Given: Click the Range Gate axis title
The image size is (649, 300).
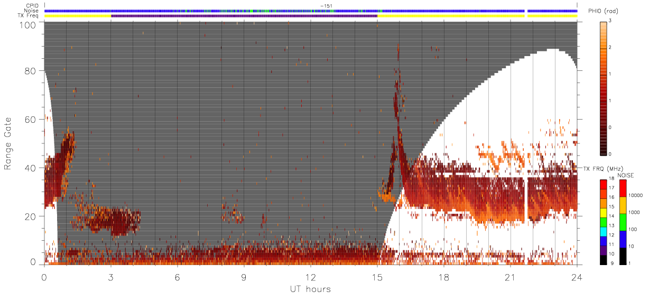Looking at the screenshot, I should pos(8,143).
